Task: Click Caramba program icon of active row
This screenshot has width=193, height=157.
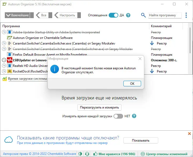Action: pyautogui.click(x=9, y=43)
